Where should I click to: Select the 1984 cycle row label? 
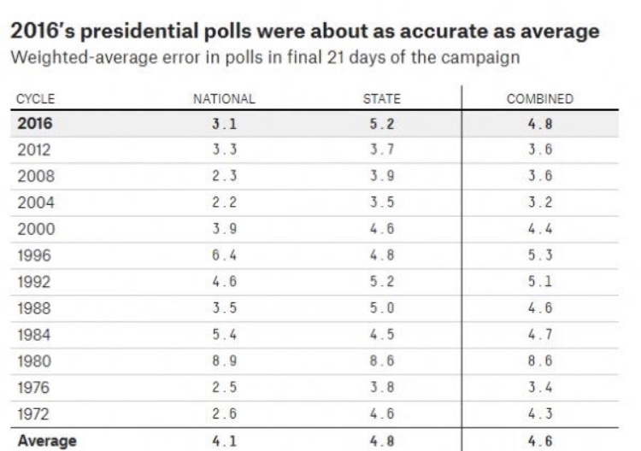(33, 335)
